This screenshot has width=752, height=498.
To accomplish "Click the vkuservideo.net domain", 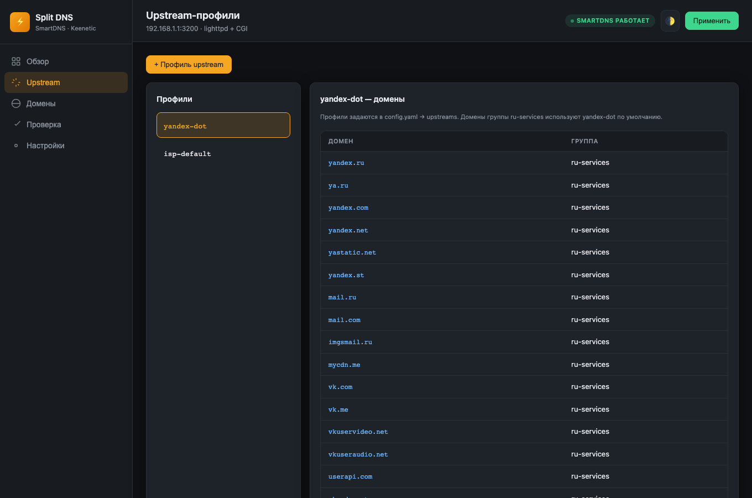I will coord(358,432).
